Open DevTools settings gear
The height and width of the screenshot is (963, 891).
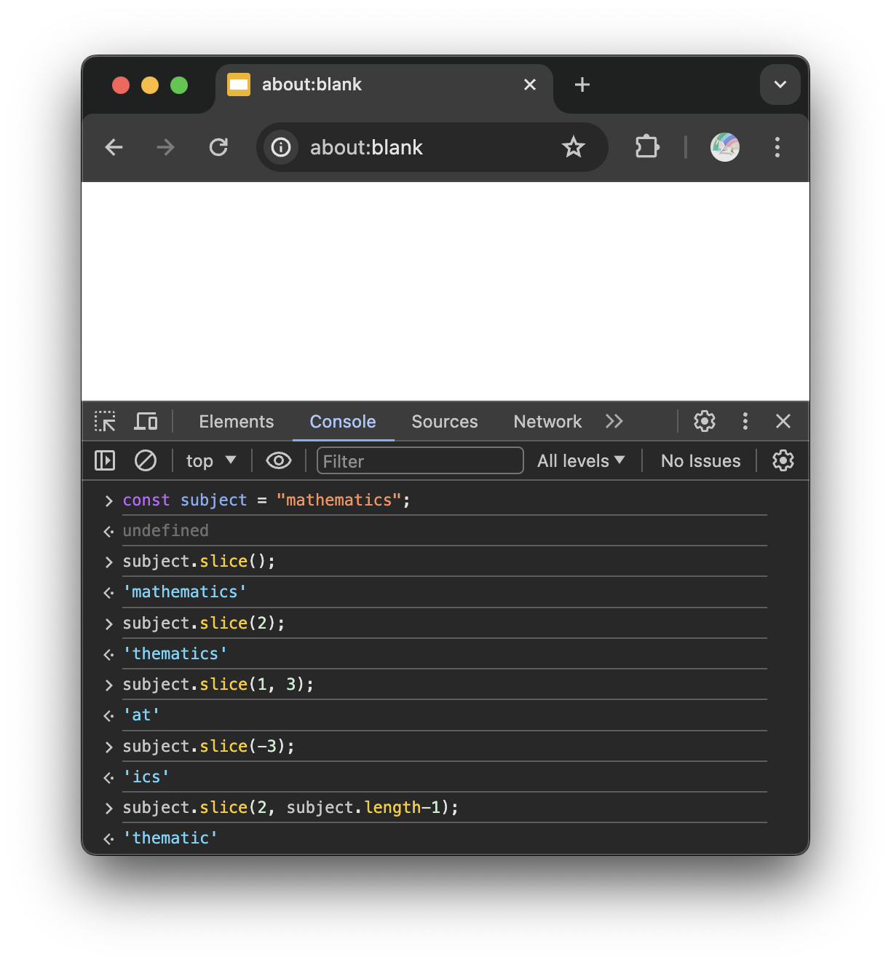pos(705,421)
